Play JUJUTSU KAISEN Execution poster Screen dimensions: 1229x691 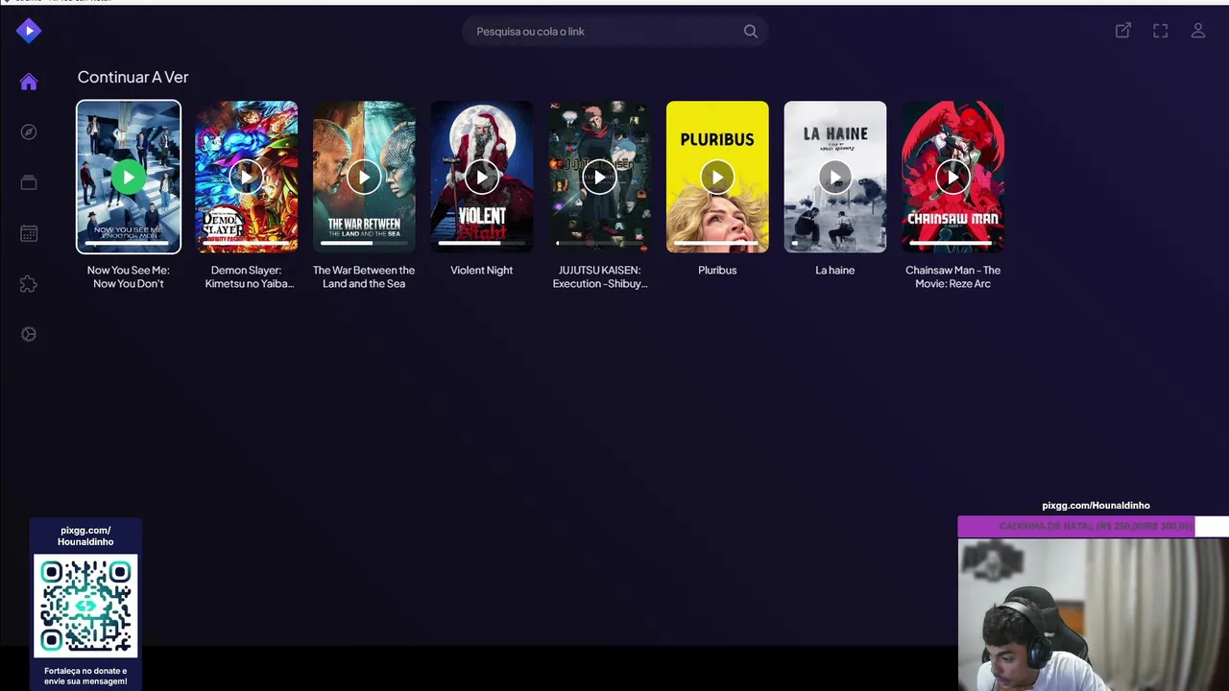pyautogui.click(x=600, y=177)
